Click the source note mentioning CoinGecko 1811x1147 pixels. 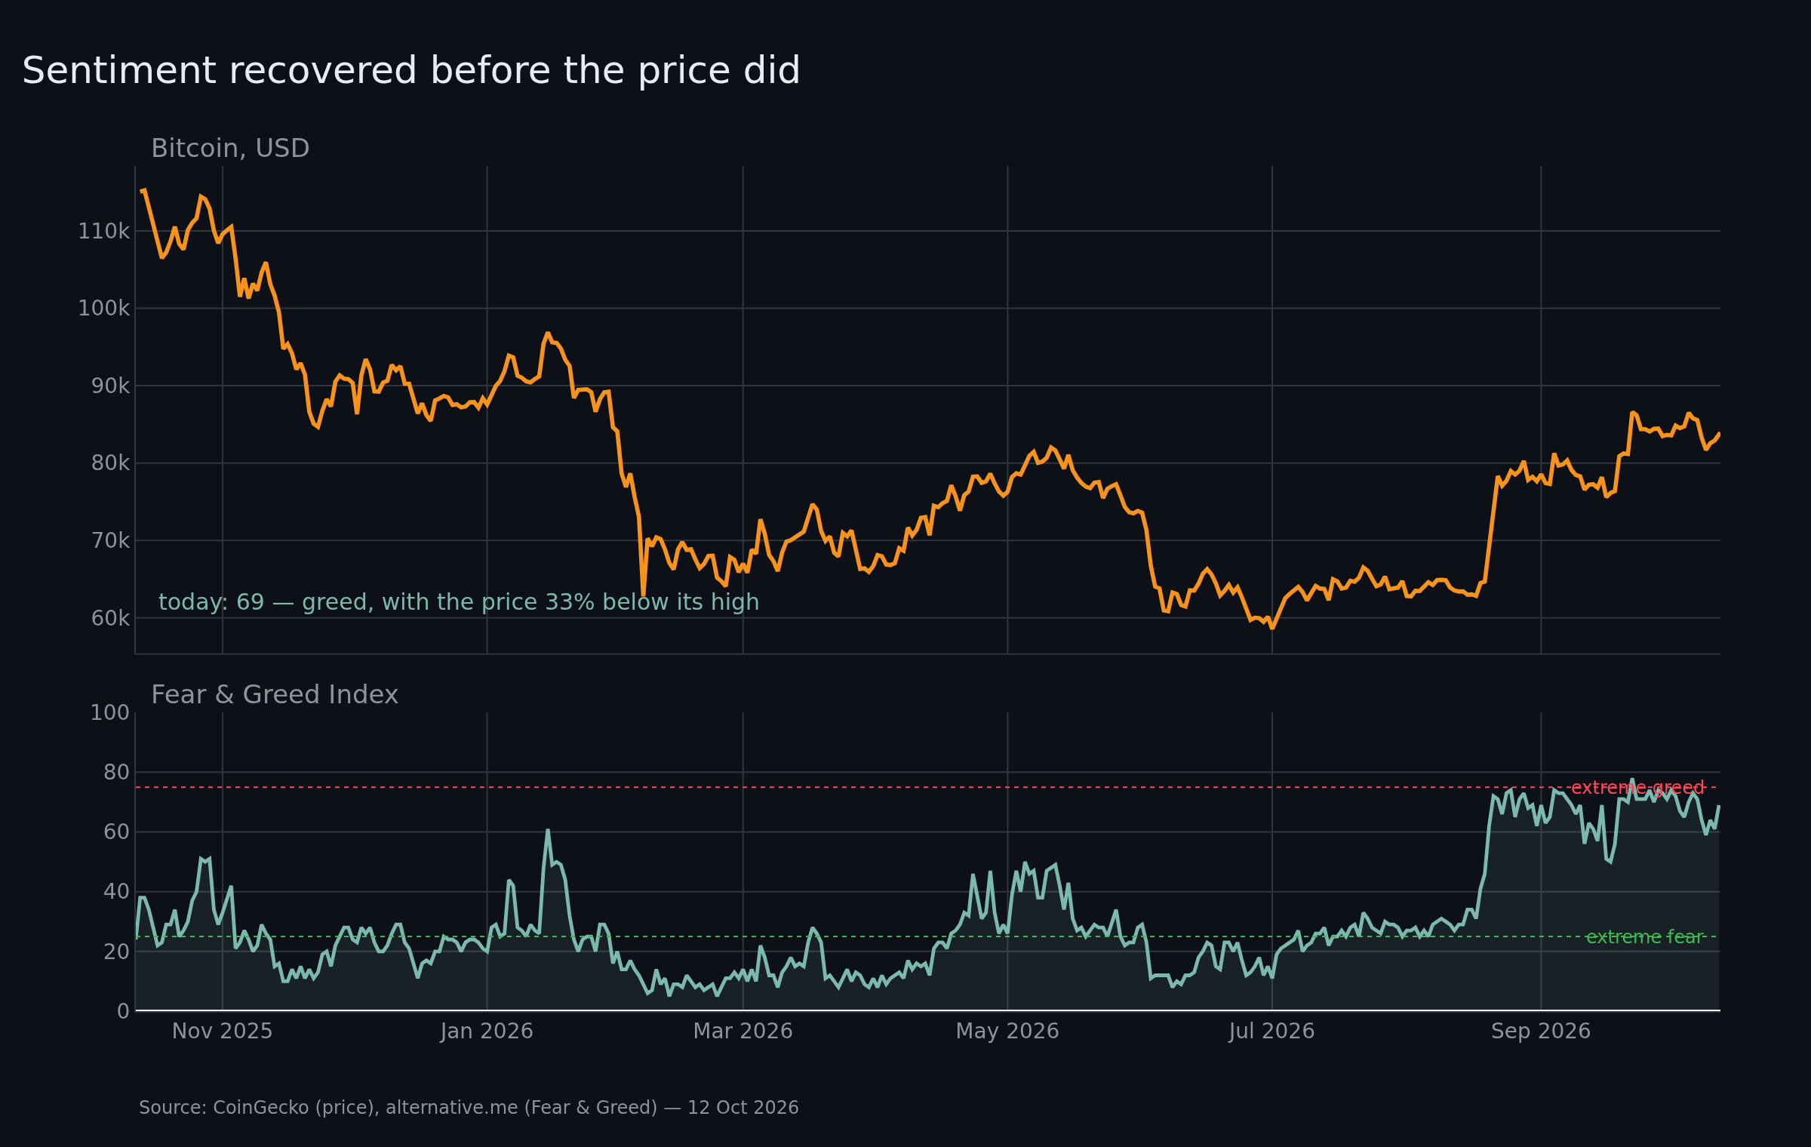469,1108
